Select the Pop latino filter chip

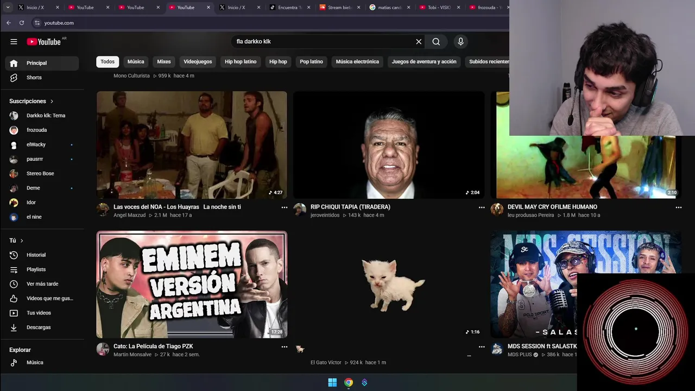(x=312, y=61)
